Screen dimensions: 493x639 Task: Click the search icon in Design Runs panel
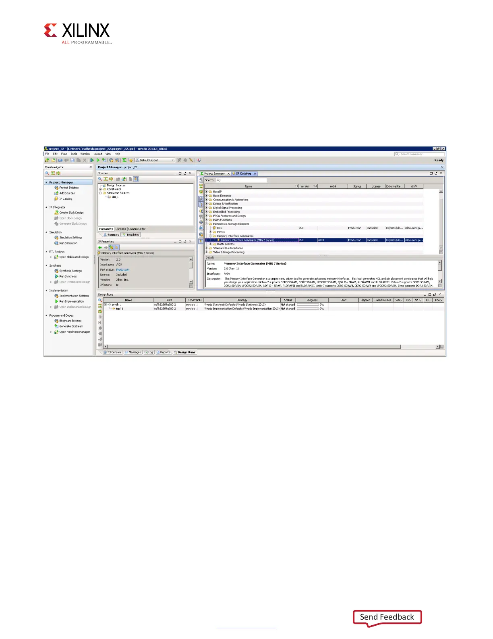pyautogui.click(x=100, y=300)
